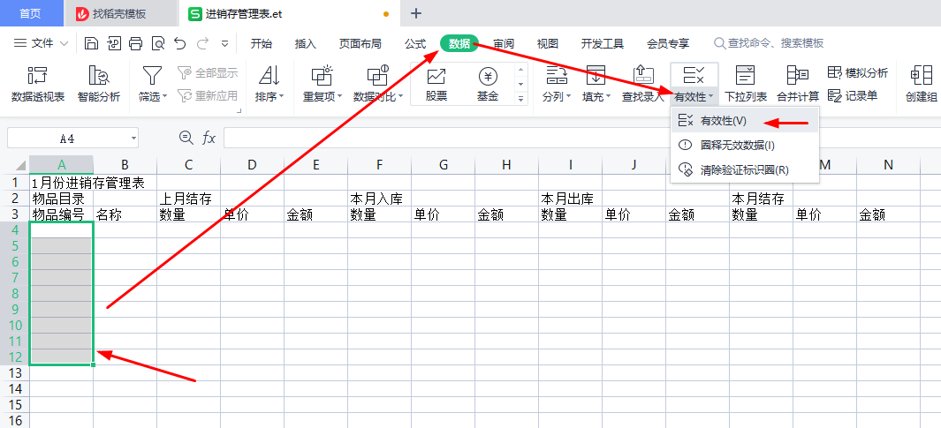The height and width of the screenshot is (428, 941).
Task: Switch to the 视图 ribbon tab
Action: click(547, 44)
